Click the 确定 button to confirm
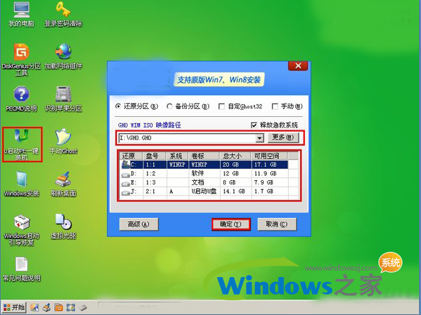Image resolution: width=421 pixels, height=315 pixels. 230,224
